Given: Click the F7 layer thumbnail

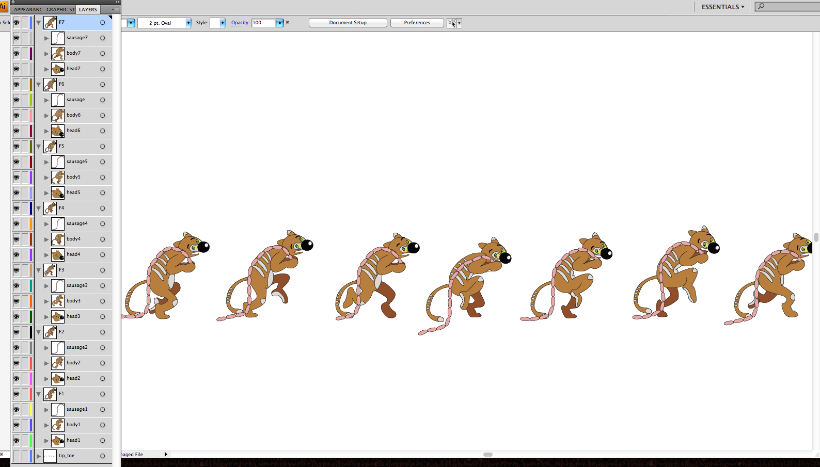Looking at the screenshot, I should pyautogui.click(x=50, y=23).
